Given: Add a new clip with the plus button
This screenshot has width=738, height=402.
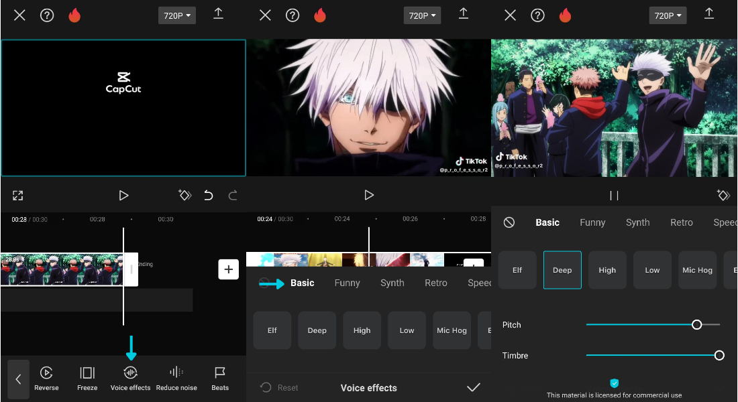Looking at the screenshot, I should point(228,269).
